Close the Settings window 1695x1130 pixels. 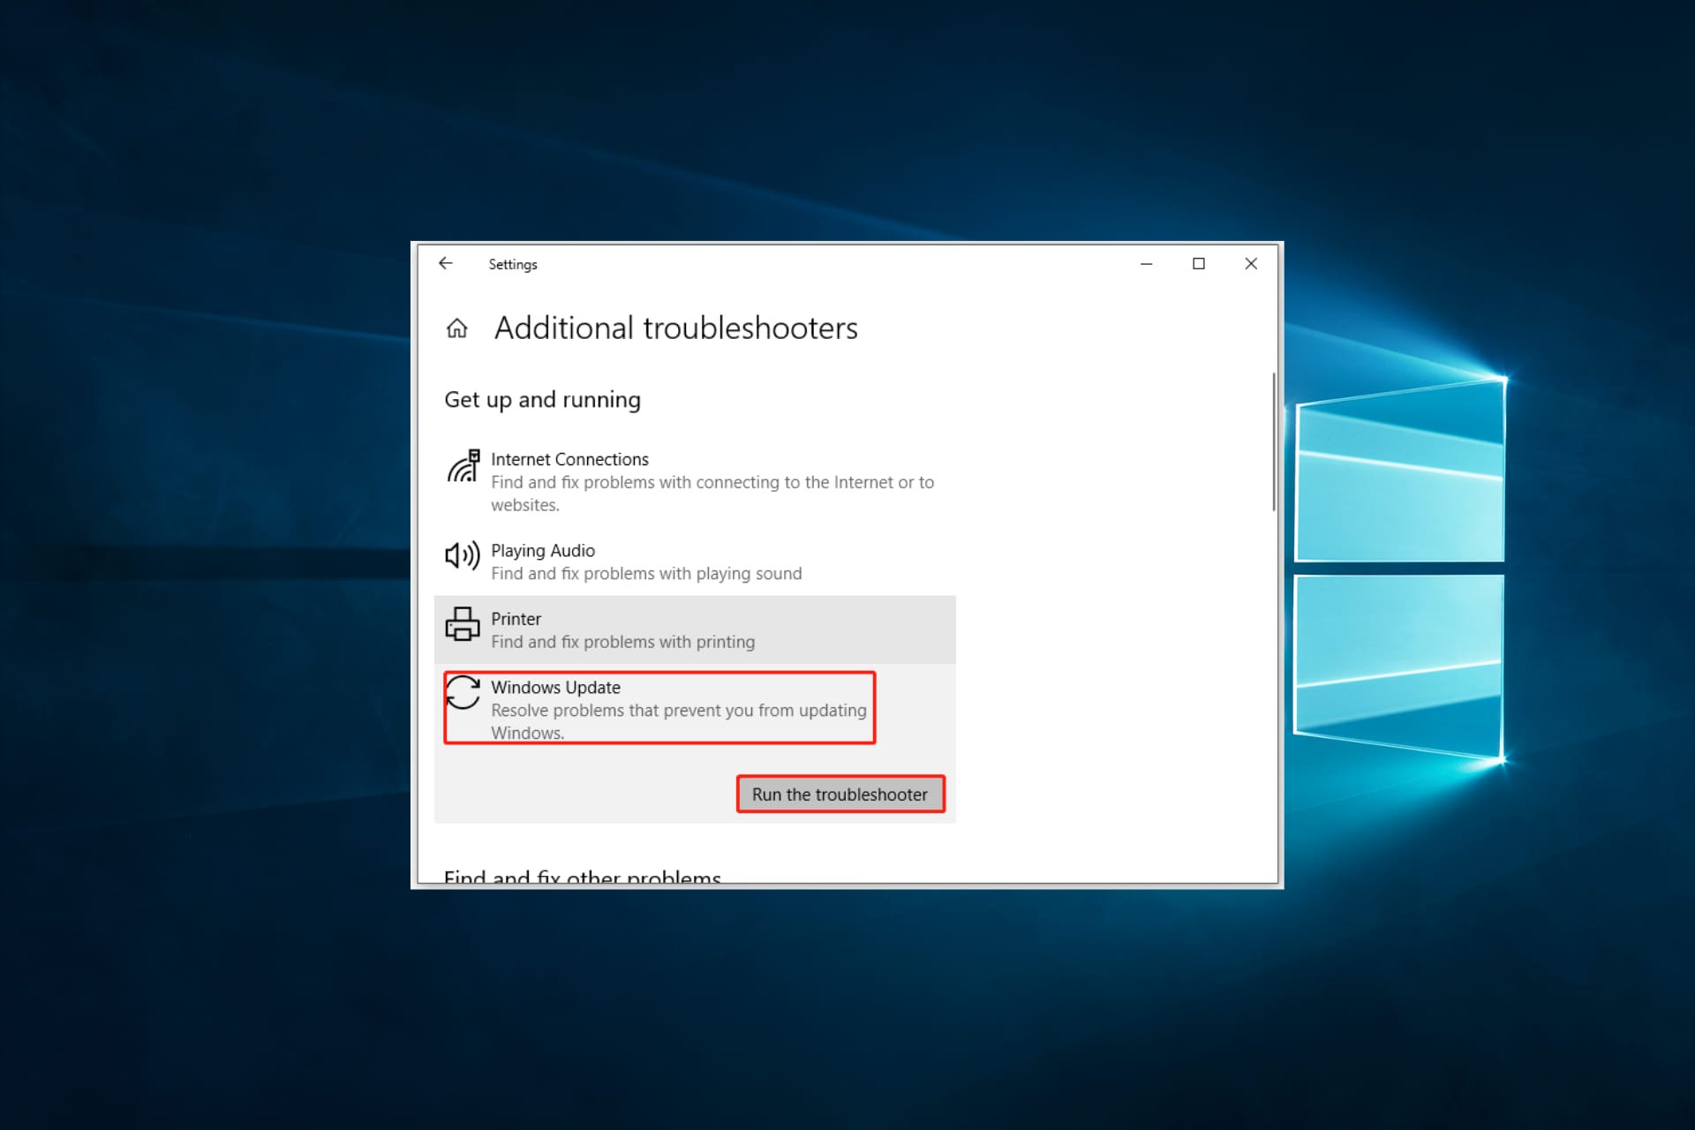(1250, 264)
